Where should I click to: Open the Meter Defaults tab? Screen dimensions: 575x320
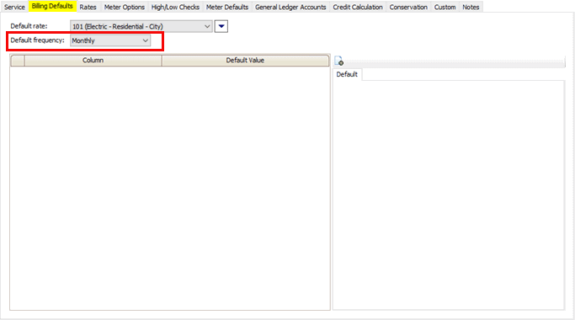coord(227,7)
